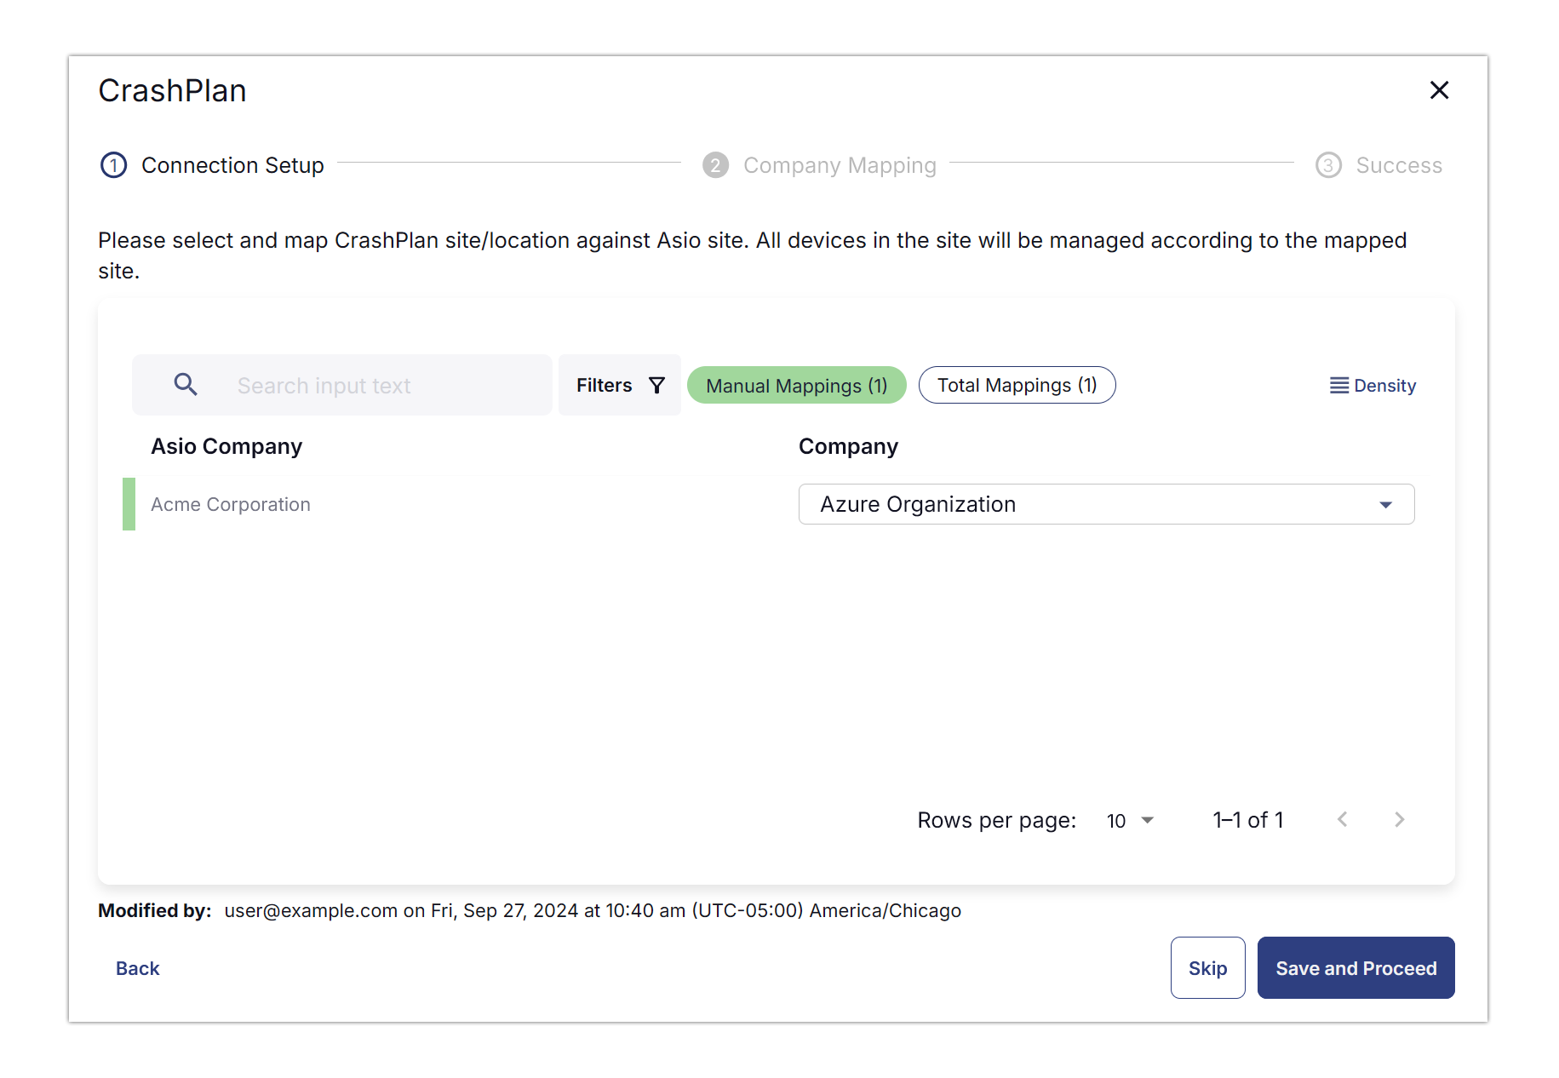Open the Filters button
Image resolution: width=1559 pixels, height=1078 pixels.
[620, 385]
